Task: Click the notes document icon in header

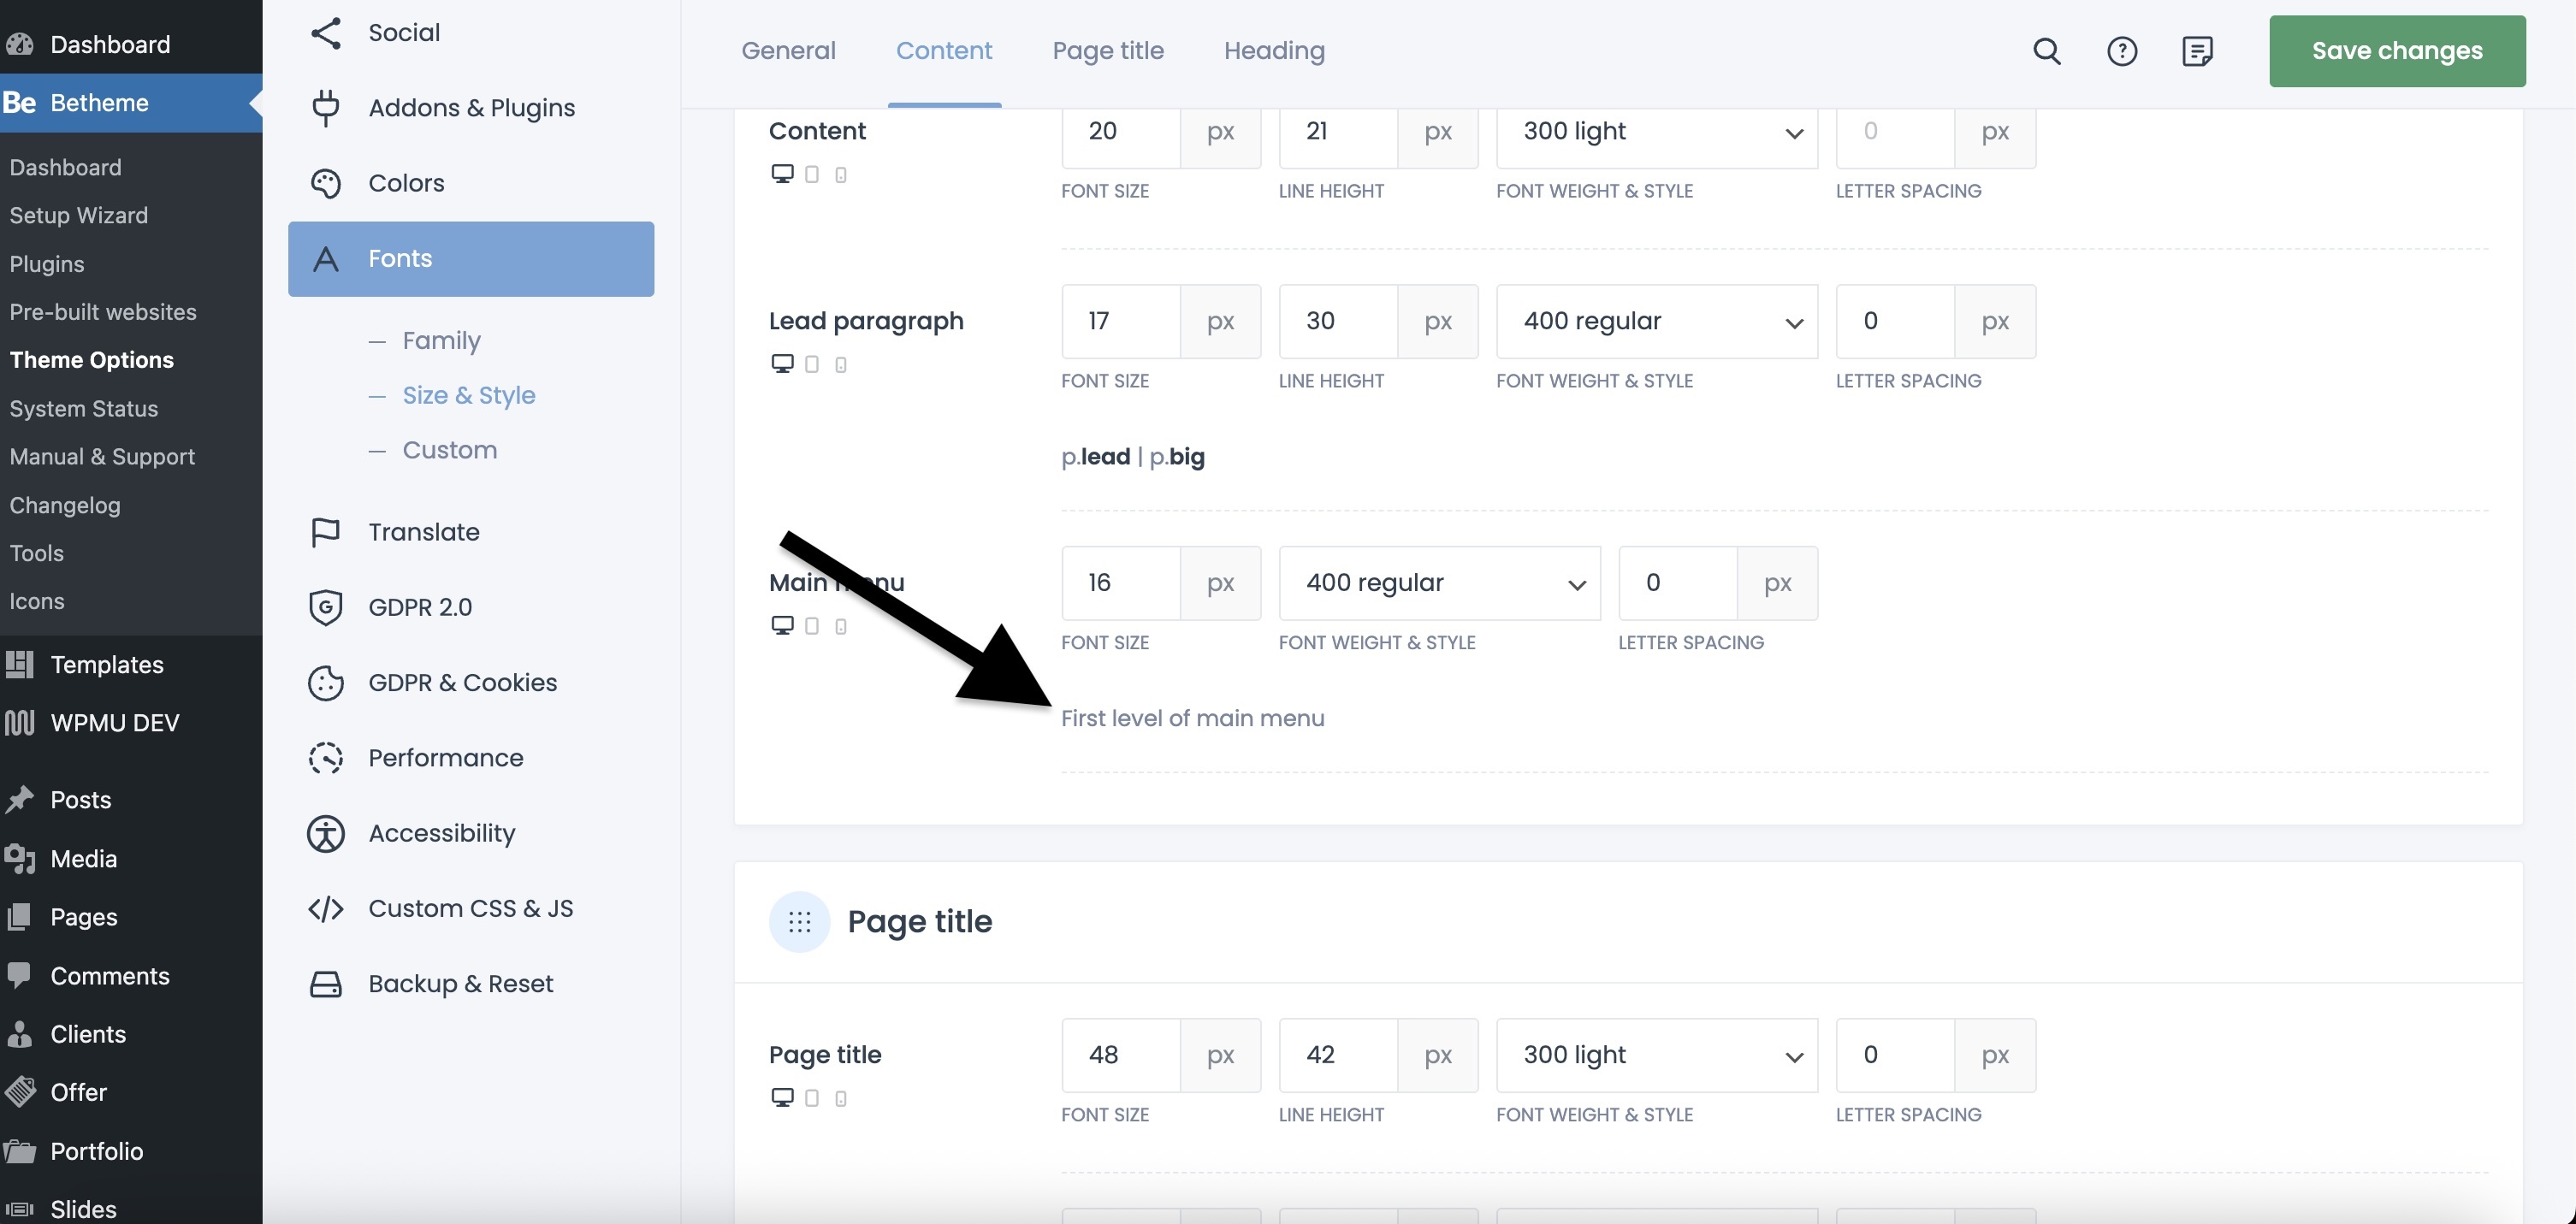Action: [x=2197, y=51]
